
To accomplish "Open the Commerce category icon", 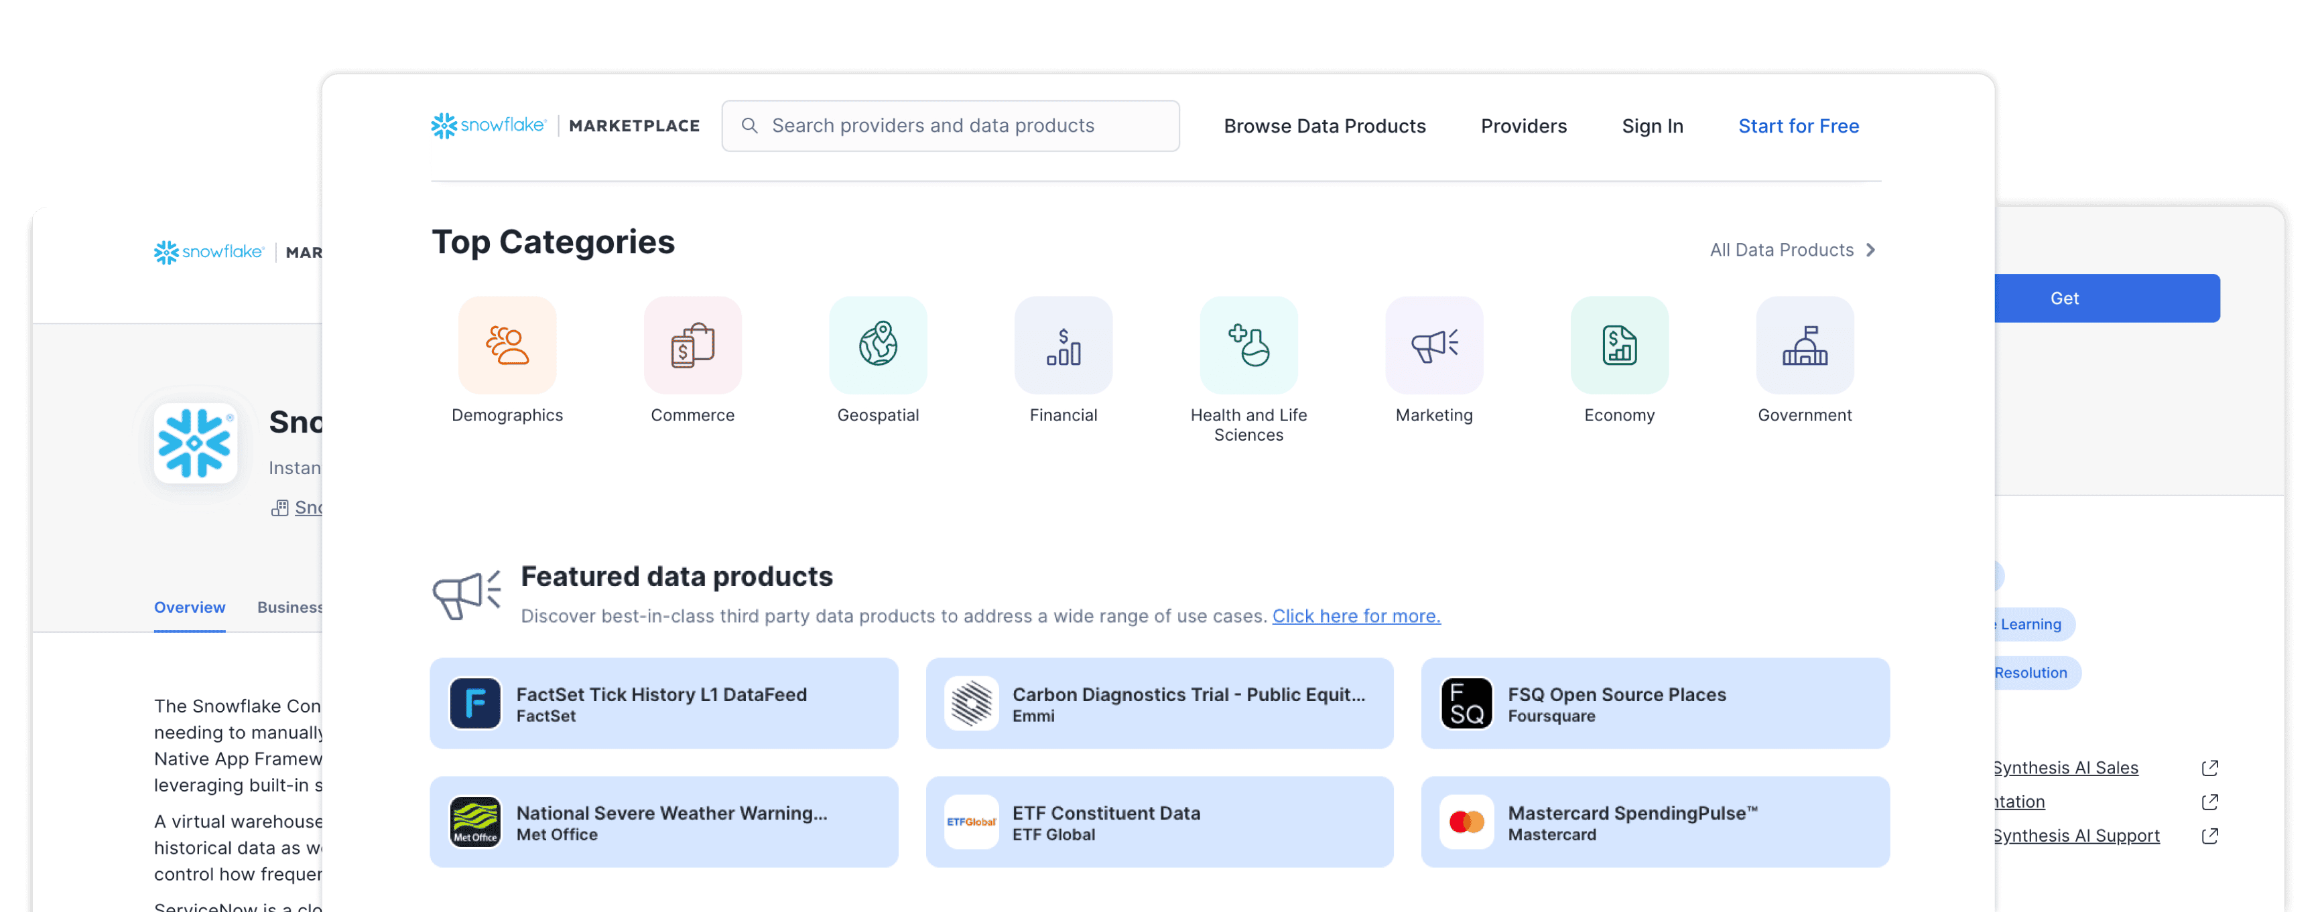I will click(x=692, y=345).
